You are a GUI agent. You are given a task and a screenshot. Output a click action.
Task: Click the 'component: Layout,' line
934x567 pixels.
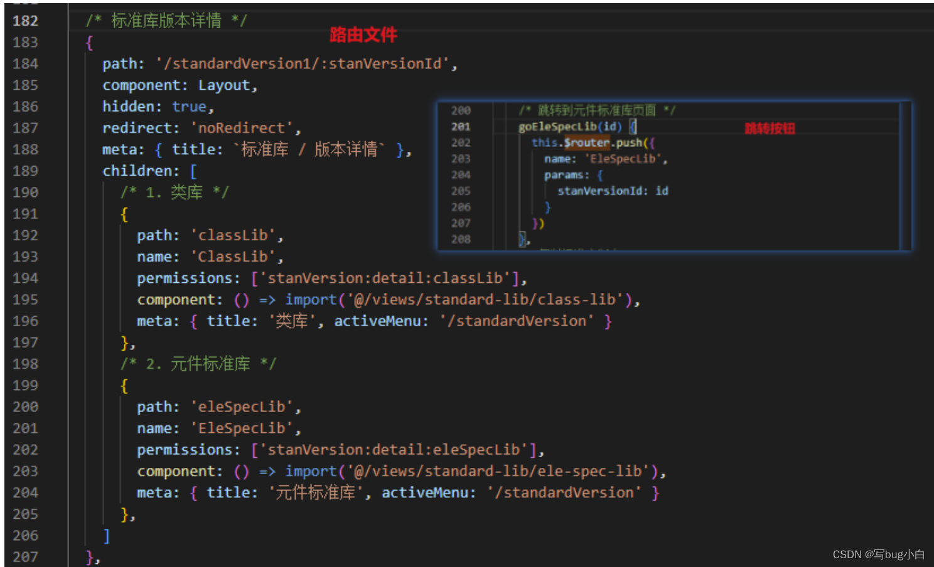coord(180,85)
